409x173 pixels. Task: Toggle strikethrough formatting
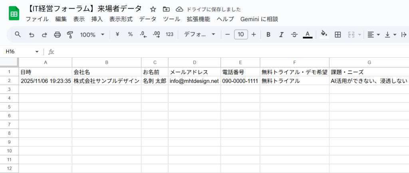click(294, 35)
